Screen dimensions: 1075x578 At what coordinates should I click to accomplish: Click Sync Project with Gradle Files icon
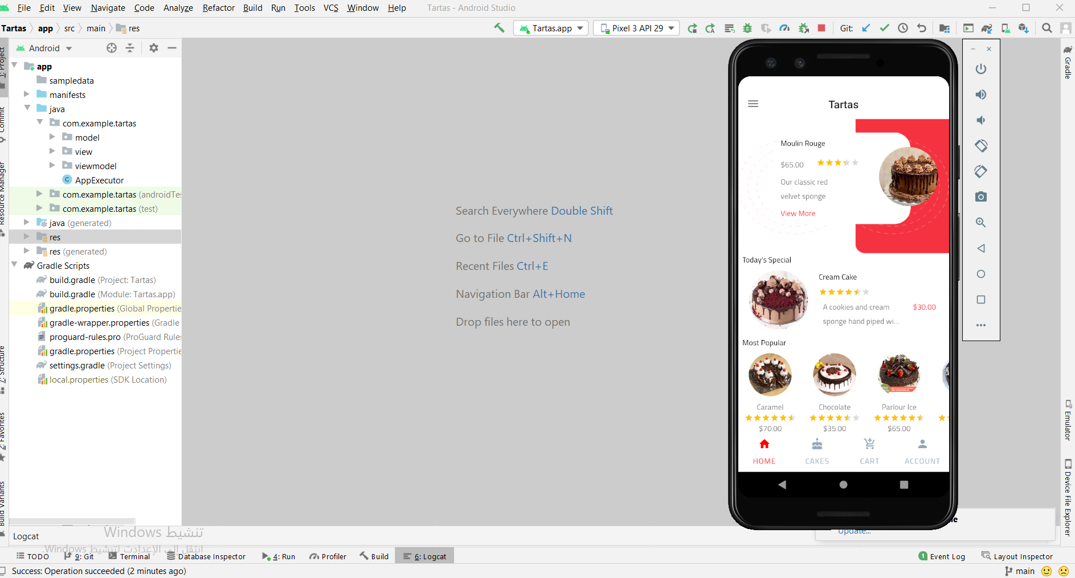coord(987,28)
